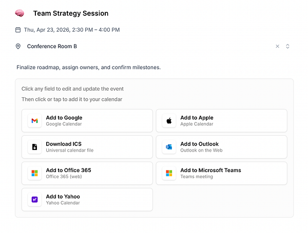Click the calendar icon beside the date
The width and height of the screenshot is (308, 233).
point(18,30)
